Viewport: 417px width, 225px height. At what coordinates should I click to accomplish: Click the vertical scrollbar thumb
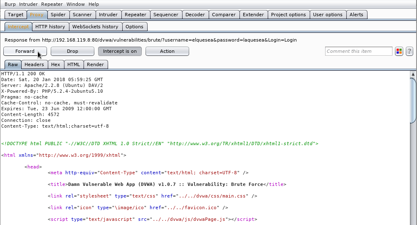coord(414,100)
